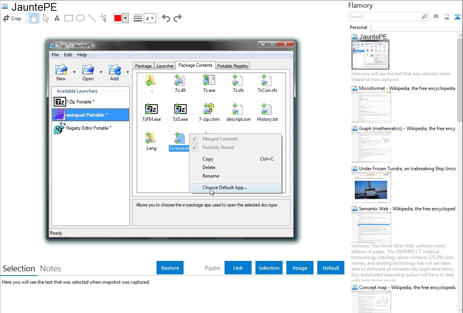Open the Help menu
This screenshot has width=463, height=313.
(82, 54)
